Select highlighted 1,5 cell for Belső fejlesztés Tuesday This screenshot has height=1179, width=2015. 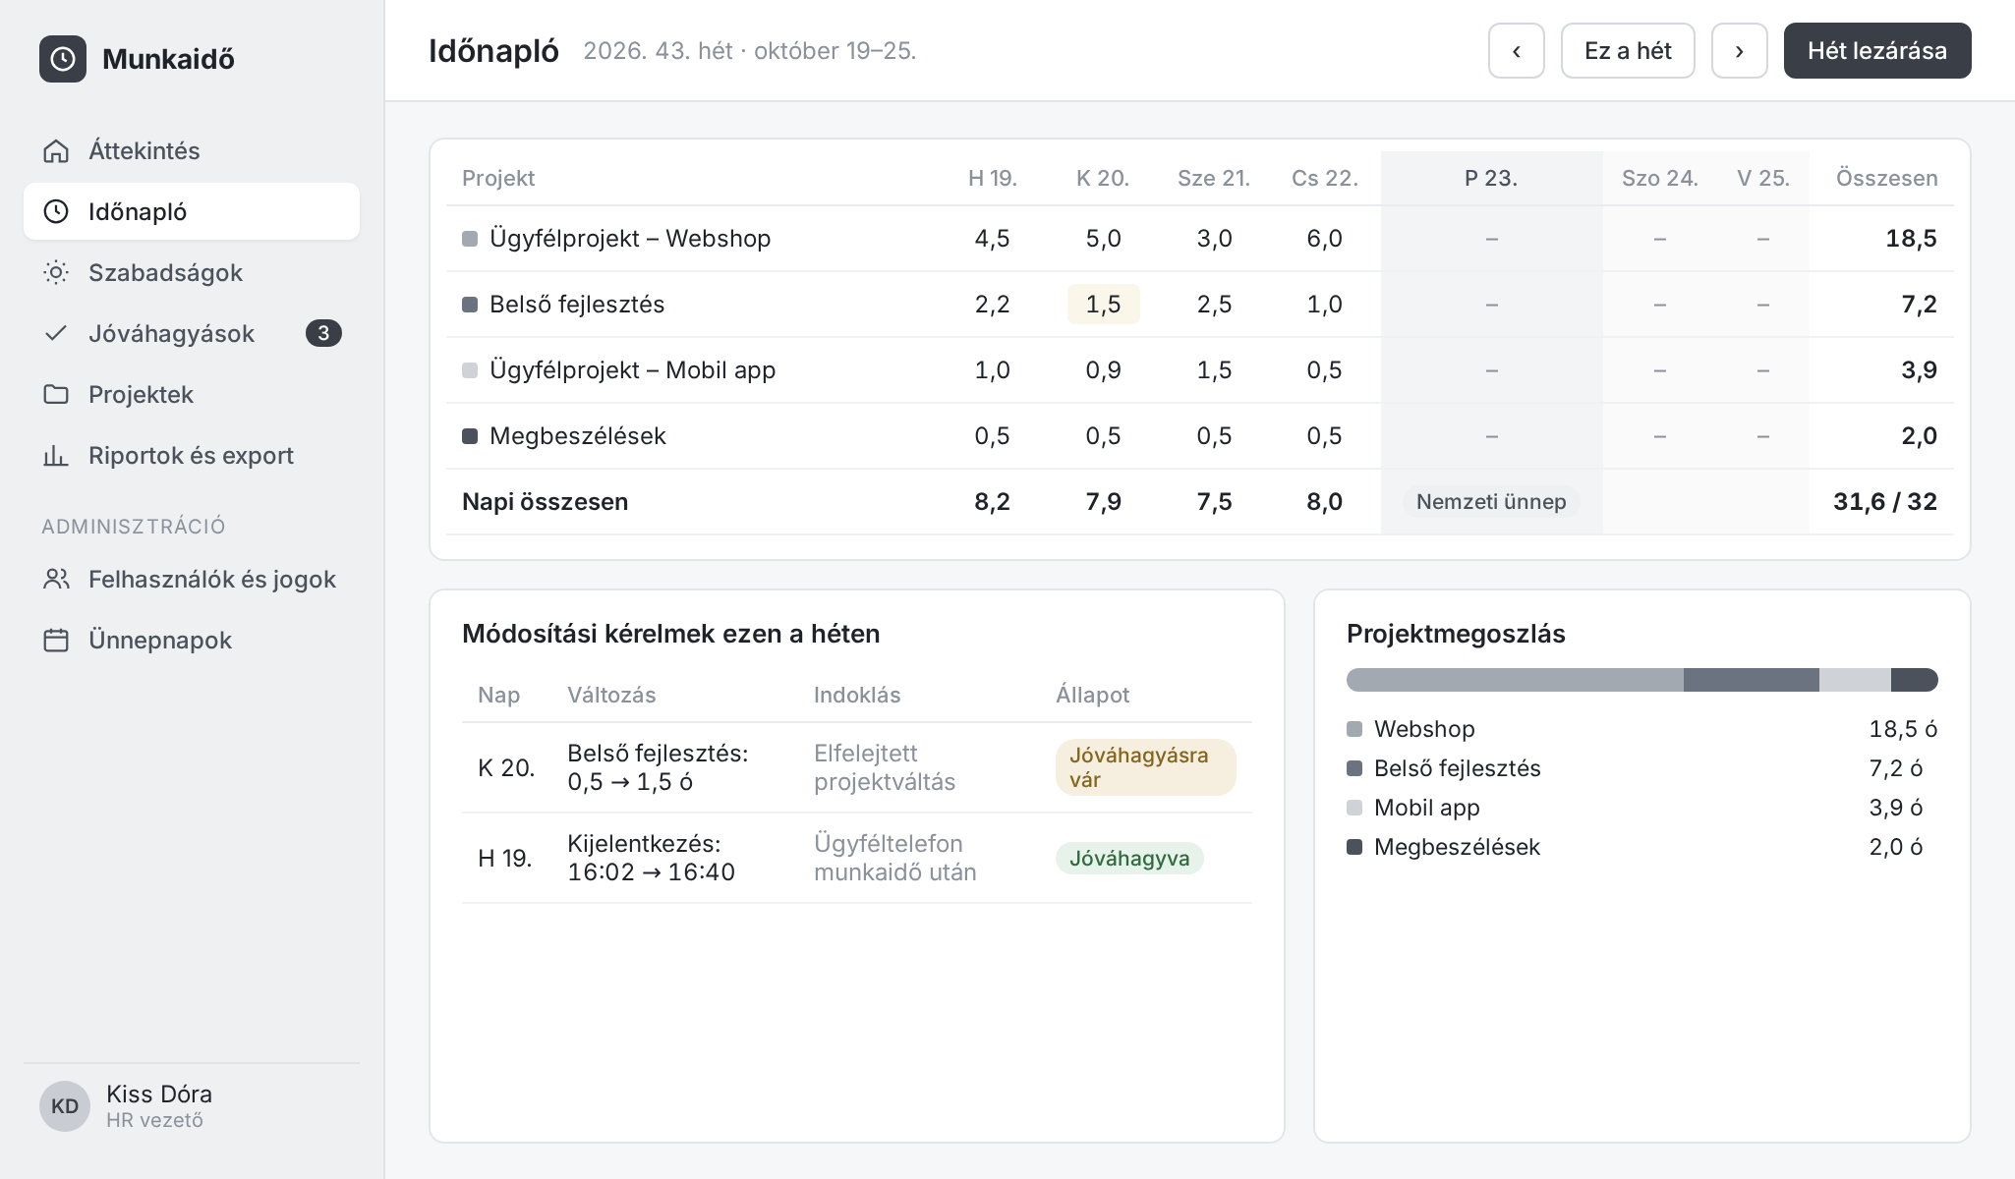pos(1103,305)
